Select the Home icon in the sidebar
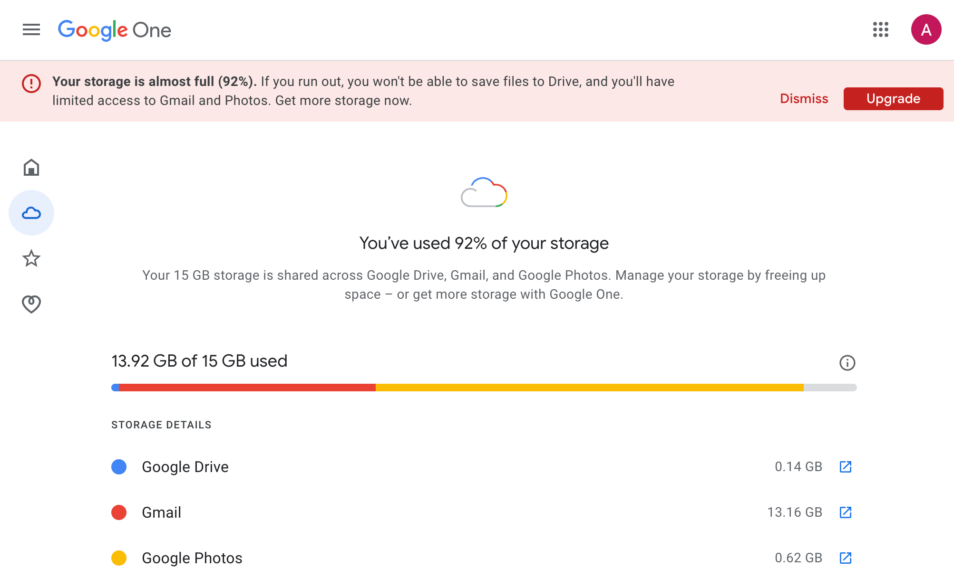Image resolution: width=954 pixels, height=587 pixels. click(x=31, y=167)
